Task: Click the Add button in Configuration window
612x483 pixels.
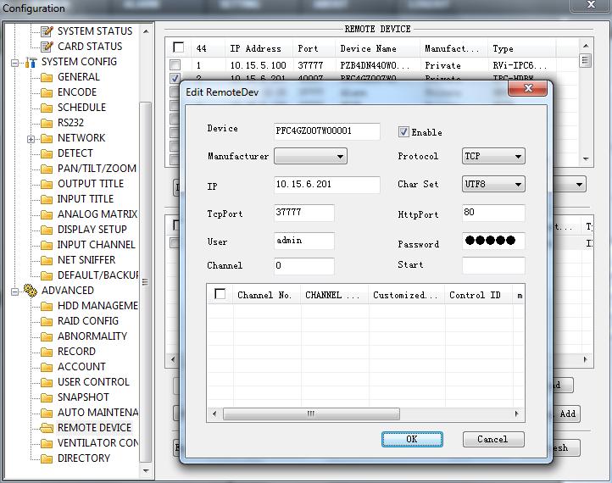Action: click(x=567, y=414)
